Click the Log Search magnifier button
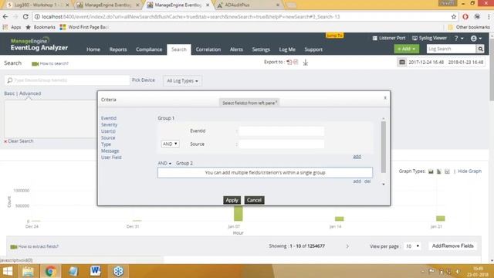The image size is (494, 278). coord(480,49)
